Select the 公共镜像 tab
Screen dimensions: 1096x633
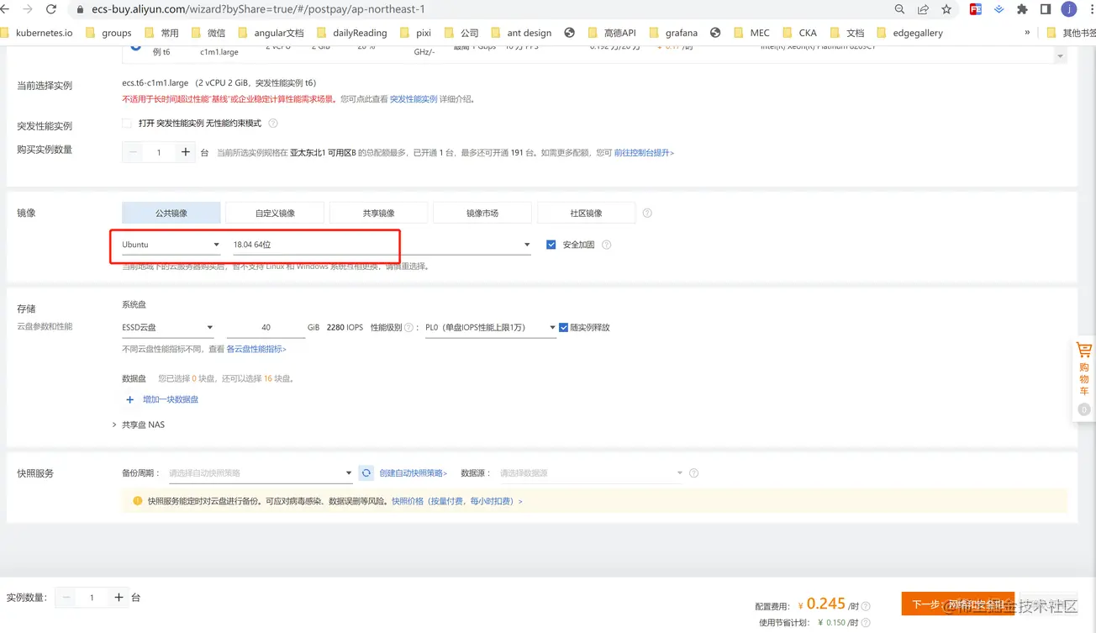(x=171, y=213)
